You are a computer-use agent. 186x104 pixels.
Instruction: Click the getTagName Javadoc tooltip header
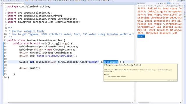123,65
